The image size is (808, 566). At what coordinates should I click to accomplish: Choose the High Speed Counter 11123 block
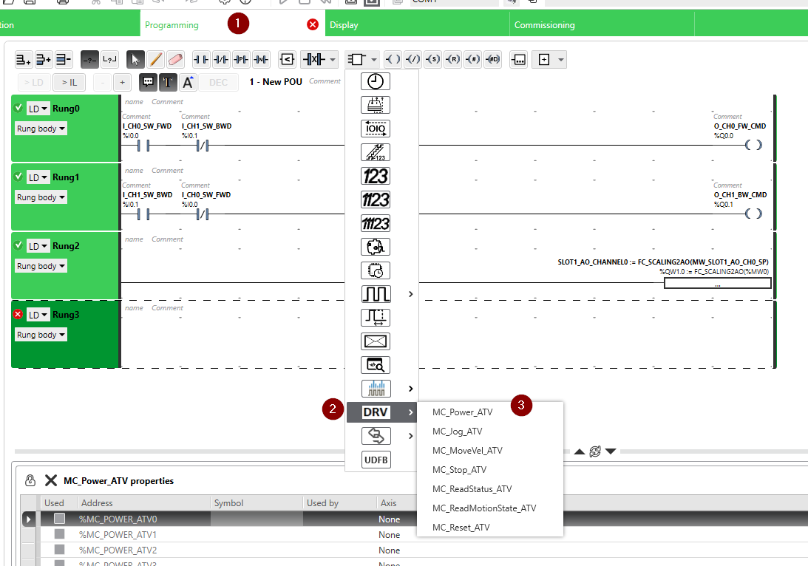point(375,223)
